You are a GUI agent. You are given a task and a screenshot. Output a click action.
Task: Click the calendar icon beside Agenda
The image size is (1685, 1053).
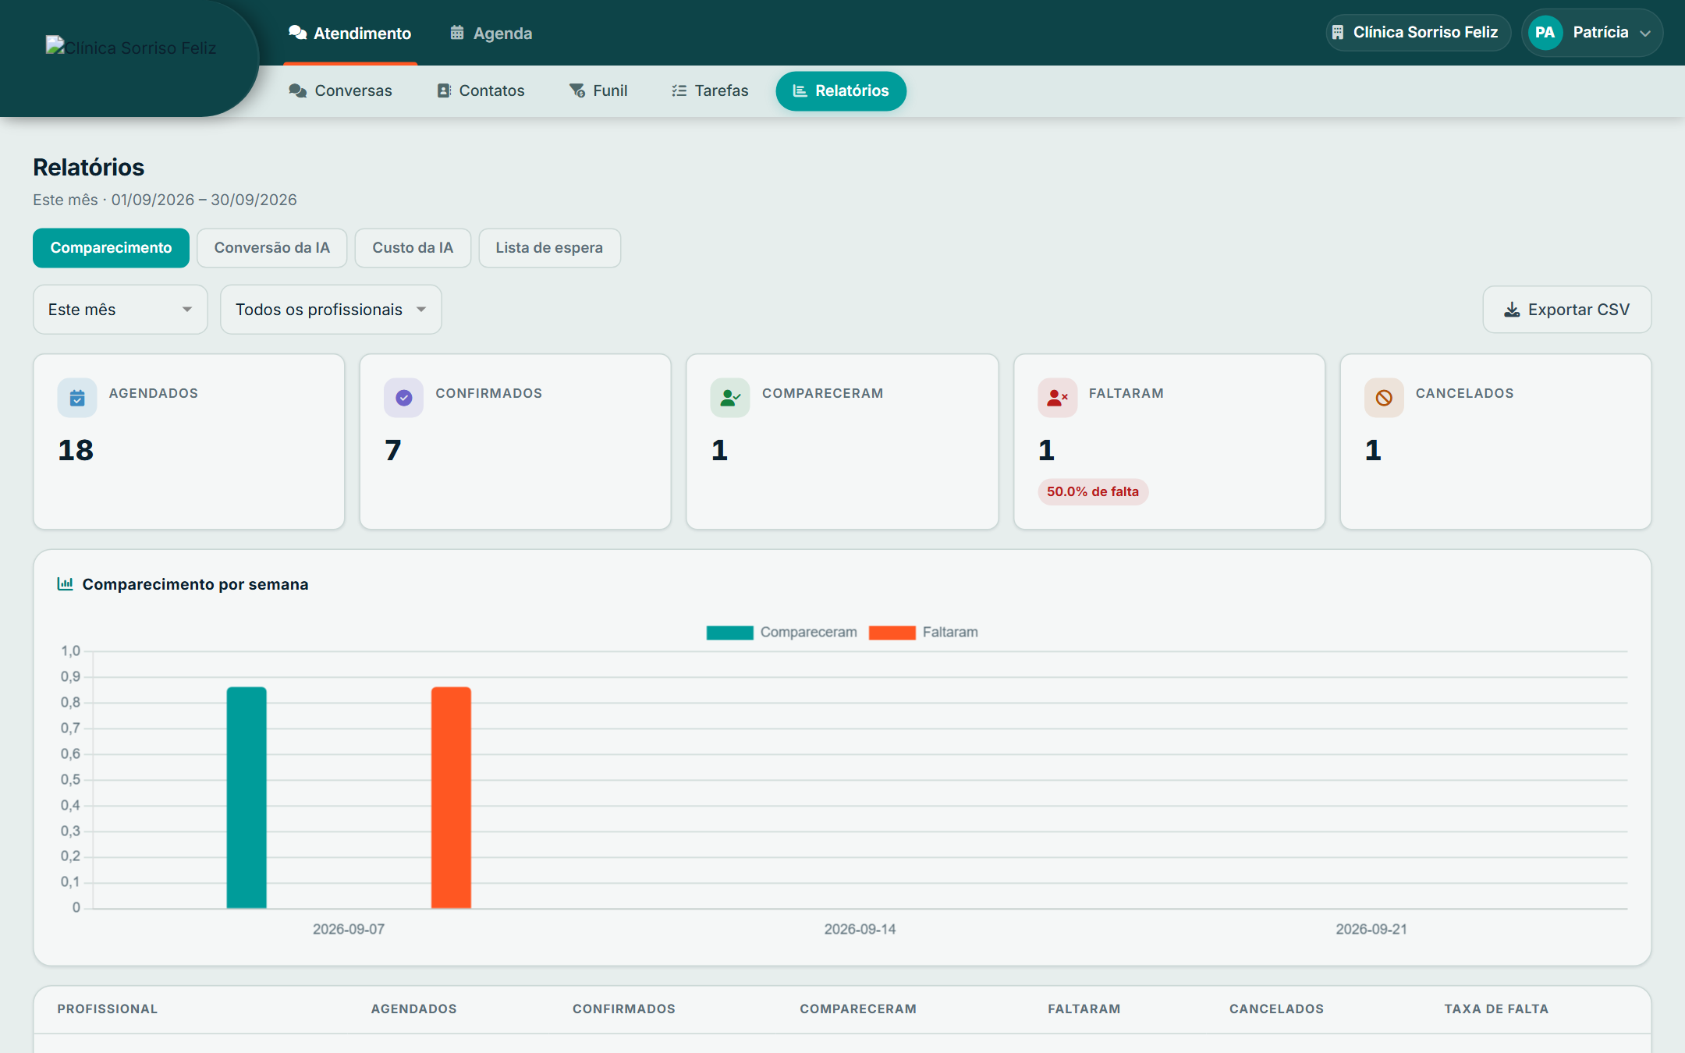pyautogui.click(x=457, y=33)
